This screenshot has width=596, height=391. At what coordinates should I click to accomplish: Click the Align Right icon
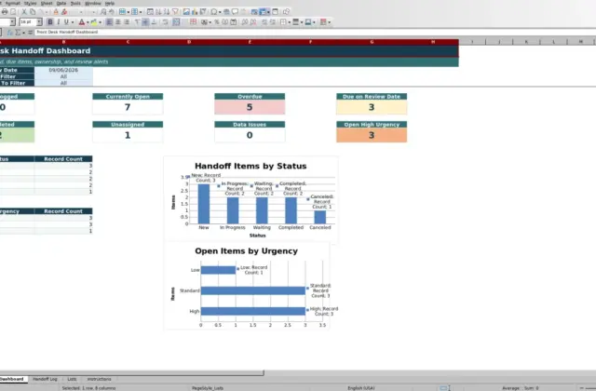click(127, 22)
